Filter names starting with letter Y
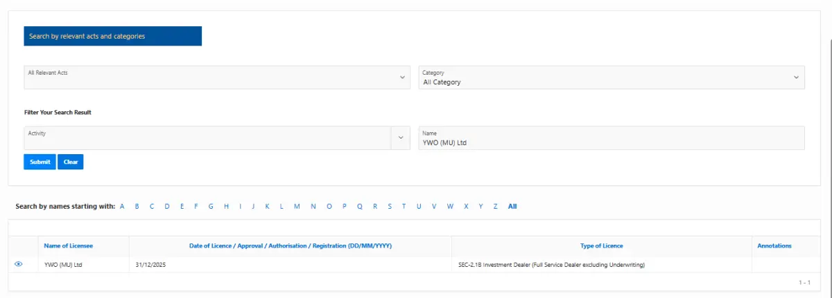Image resolution: width=832 pixels, height=298 pixels. 480,206
